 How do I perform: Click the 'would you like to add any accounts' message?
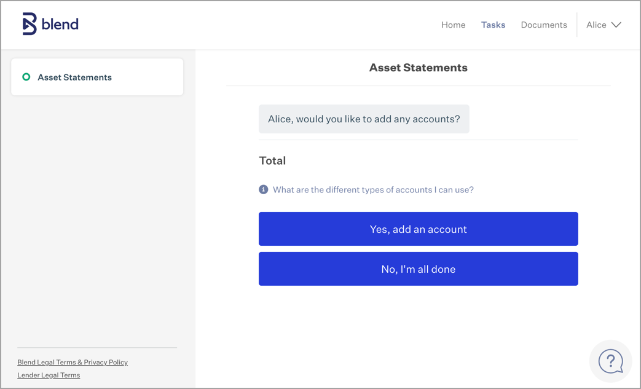tap(364, 119)
